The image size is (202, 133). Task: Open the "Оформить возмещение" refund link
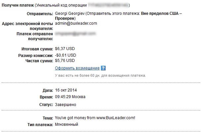pyautogui.click(x=77, y=68)
